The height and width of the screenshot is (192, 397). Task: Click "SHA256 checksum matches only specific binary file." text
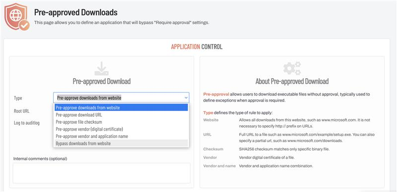[x=284, y=149]
